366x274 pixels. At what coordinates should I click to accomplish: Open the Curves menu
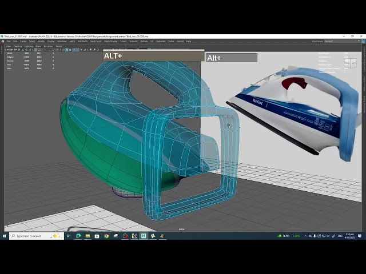(124, 41)
